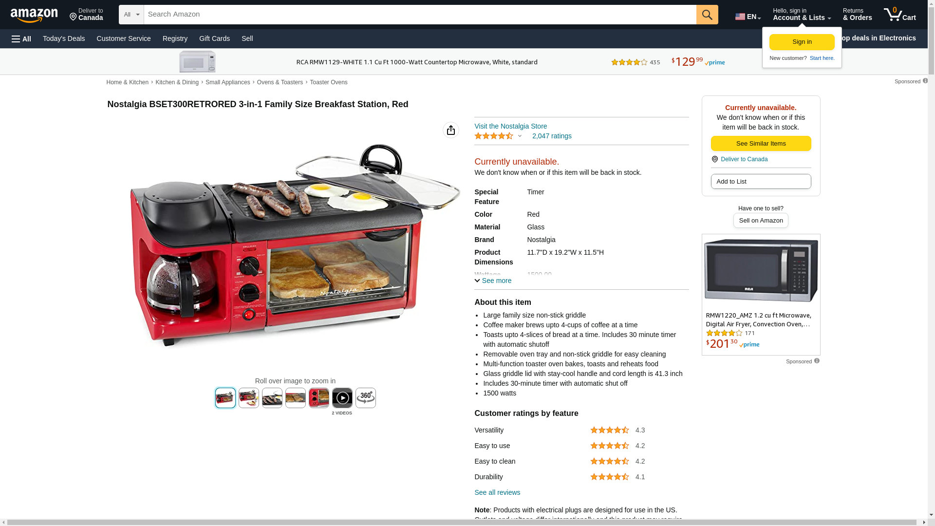Expand See more product details
935x526 pixels.
pos(493,281)
